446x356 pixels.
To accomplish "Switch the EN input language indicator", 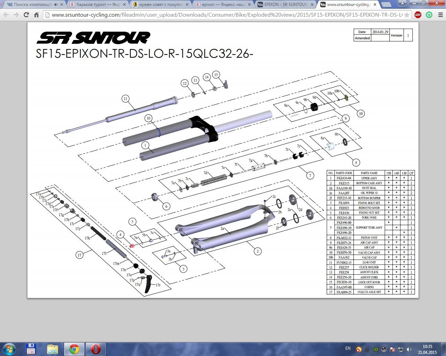I will tap(348, 348).
